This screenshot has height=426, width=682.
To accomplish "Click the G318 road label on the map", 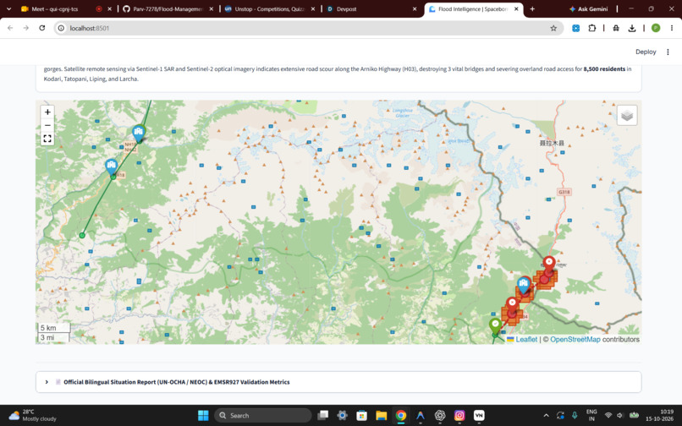I will point(564,192).
